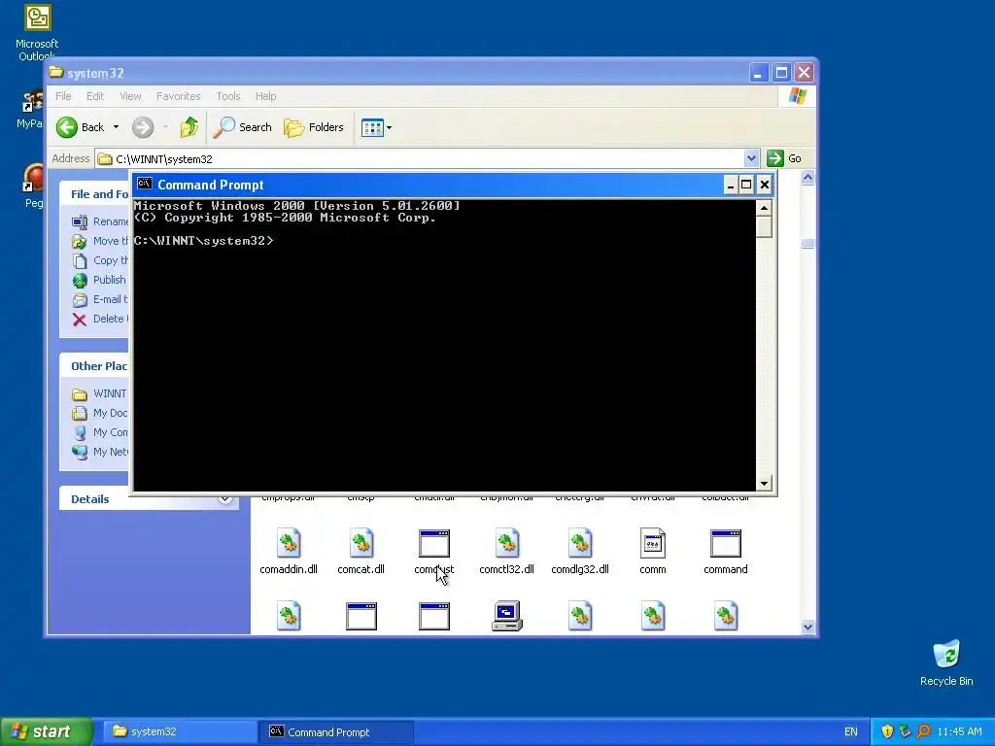Click E-mail this file task link

100,299
